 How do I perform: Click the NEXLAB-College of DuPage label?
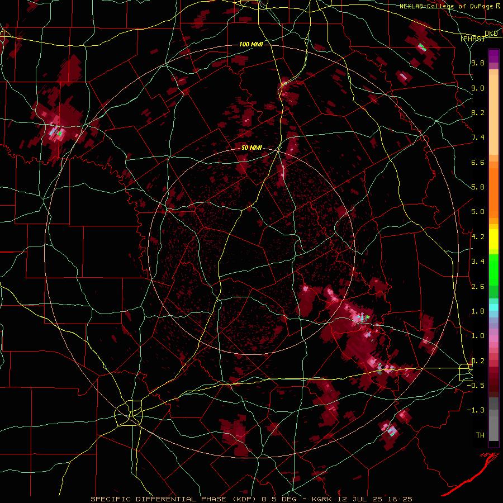(x=450, y=6)
